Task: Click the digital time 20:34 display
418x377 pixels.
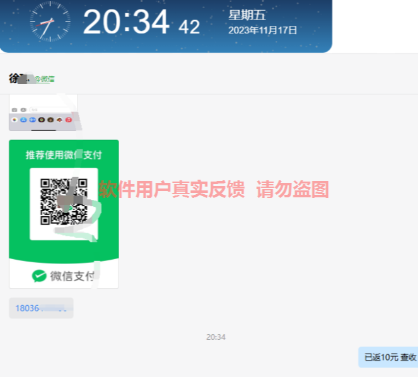Action: point(126,22)
